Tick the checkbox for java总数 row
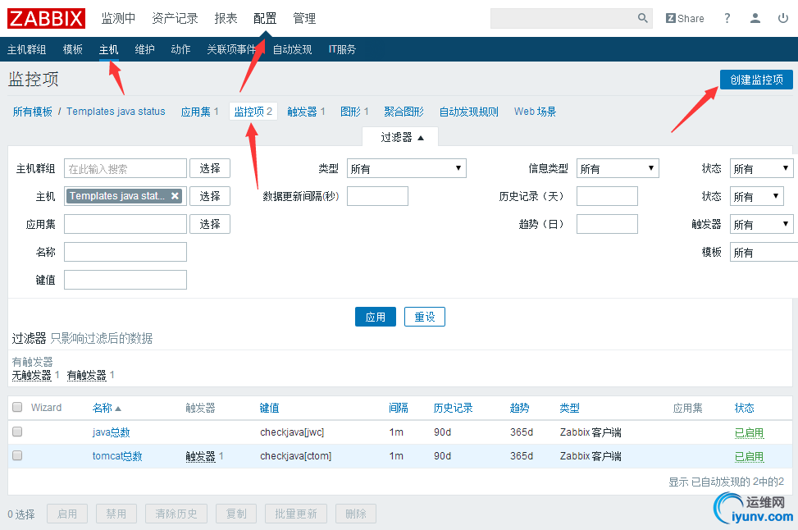Image resolution: width=798 pixels, height=530 pixels. (17, 432)
